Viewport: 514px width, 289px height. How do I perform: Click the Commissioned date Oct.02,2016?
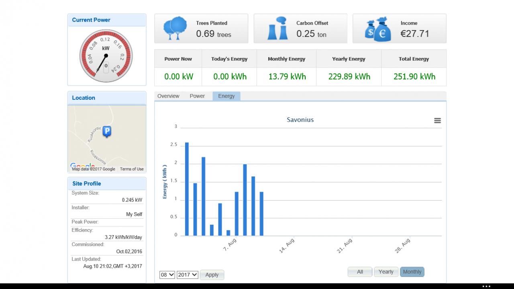129,252
